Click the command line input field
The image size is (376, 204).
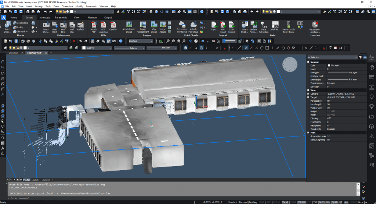185,198
